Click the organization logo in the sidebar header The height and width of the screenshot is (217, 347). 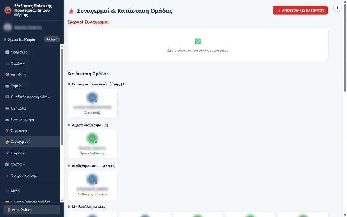point(8,10)
